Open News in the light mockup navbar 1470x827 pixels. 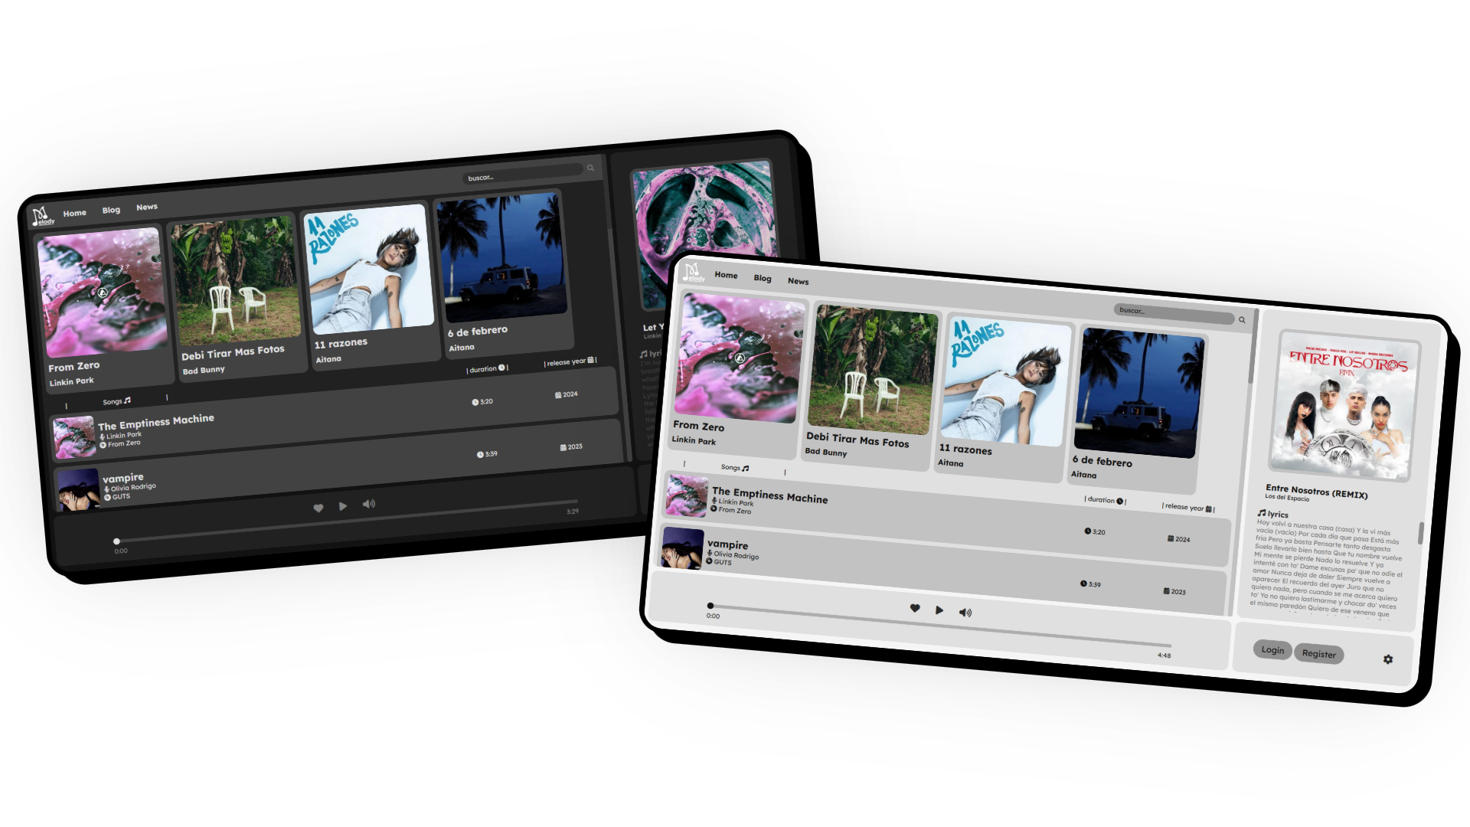pyautogui.click(x=798, y=281)
